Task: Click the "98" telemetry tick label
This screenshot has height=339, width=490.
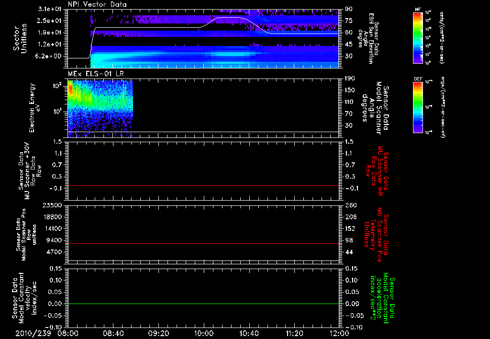Action: pyautogui.click(x=349, y=240)
